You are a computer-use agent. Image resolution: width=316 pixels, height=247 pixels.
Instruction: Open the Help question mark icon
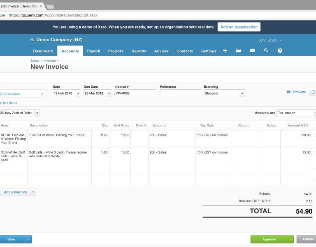280,51
